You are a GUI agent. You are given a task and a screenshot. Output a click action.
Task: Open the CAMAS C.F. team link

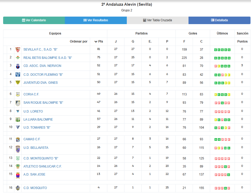32,139
